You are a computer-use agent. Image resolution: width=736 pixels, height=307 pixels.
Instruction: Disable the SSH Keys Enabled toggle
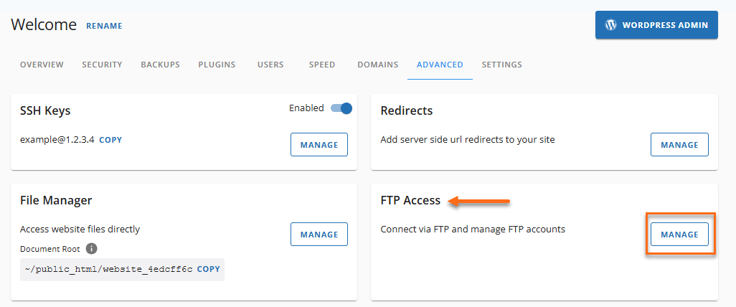tap(341, 108)
